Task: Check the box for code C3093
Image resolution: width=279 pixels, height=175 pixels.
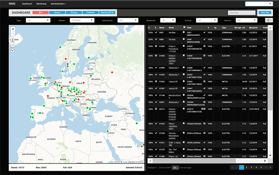Action: pyautogui.click(x=184, y=74)
